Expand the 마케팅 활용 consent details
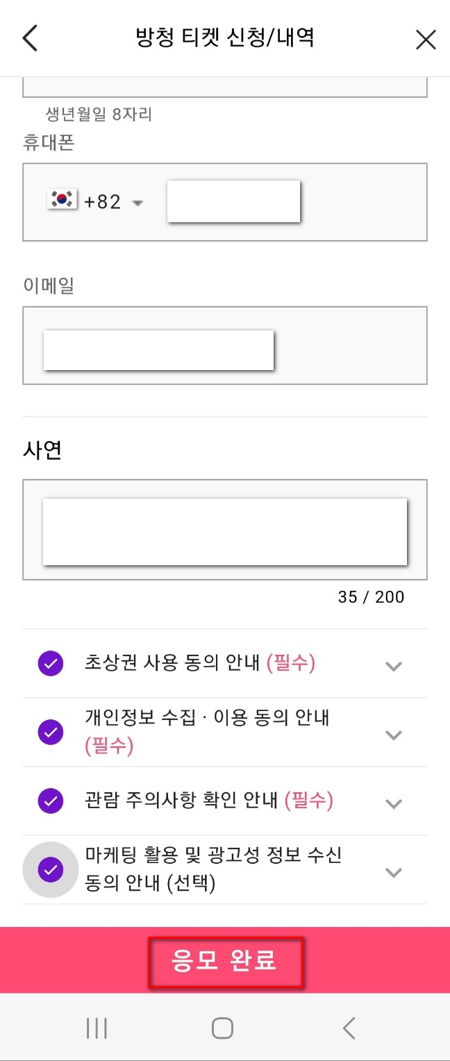 coord(394,872)
